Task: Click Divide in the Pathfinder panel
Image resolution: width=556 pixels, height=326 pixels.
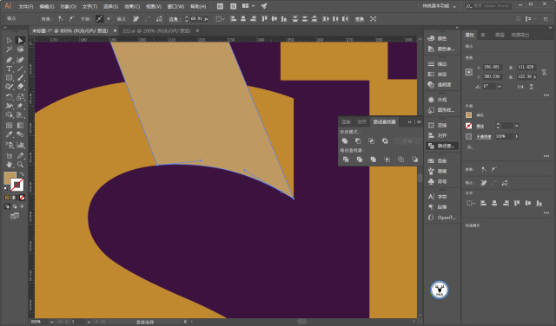Action: (346, 160)
